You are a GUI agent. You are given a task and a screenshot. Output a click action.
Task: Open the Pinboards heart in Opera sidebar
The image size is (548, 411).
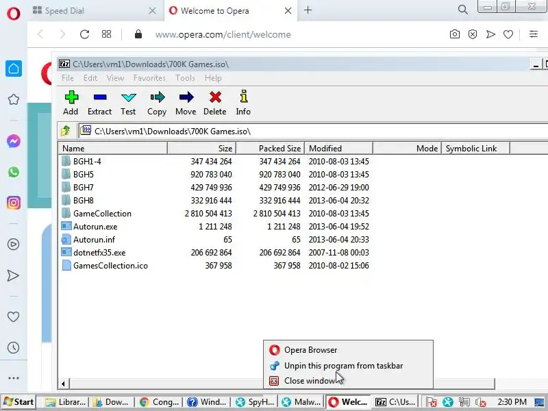(13, 316)
